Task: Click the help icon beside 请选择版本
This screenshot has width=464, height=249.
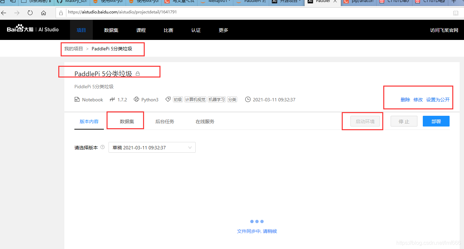Action: [103, 147]
